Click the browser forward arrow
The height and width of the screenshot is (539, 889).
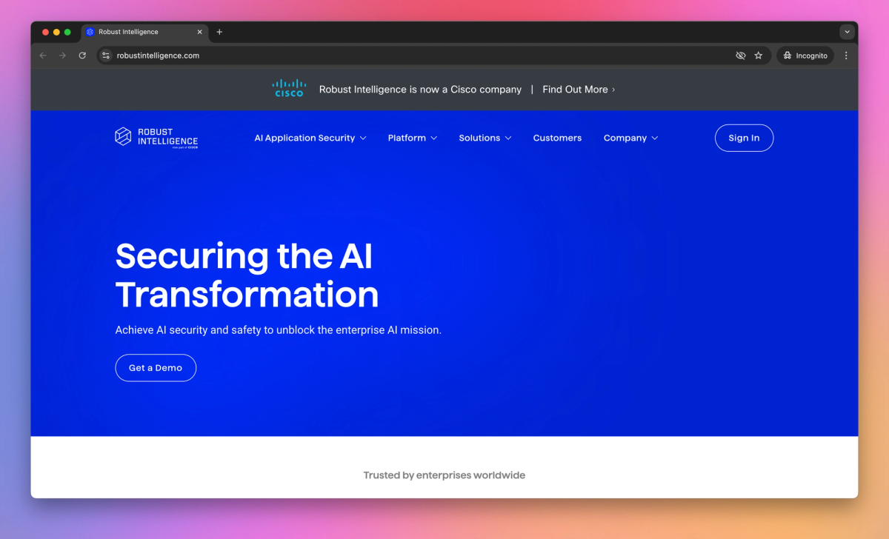[62, 56]
